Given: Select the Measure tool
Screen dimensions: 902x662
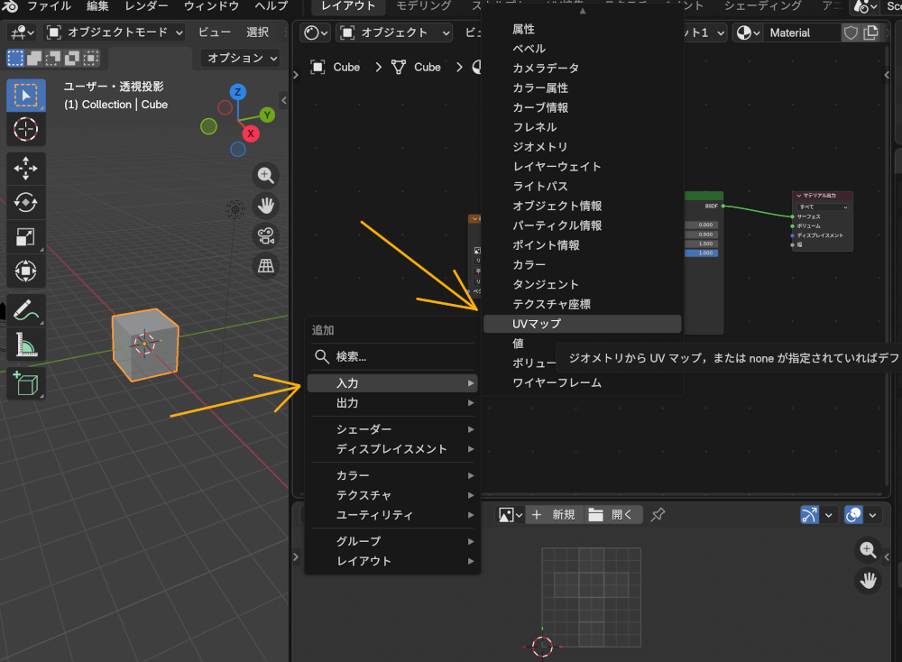Looking at the screenshot, I should tap(25, 344).
